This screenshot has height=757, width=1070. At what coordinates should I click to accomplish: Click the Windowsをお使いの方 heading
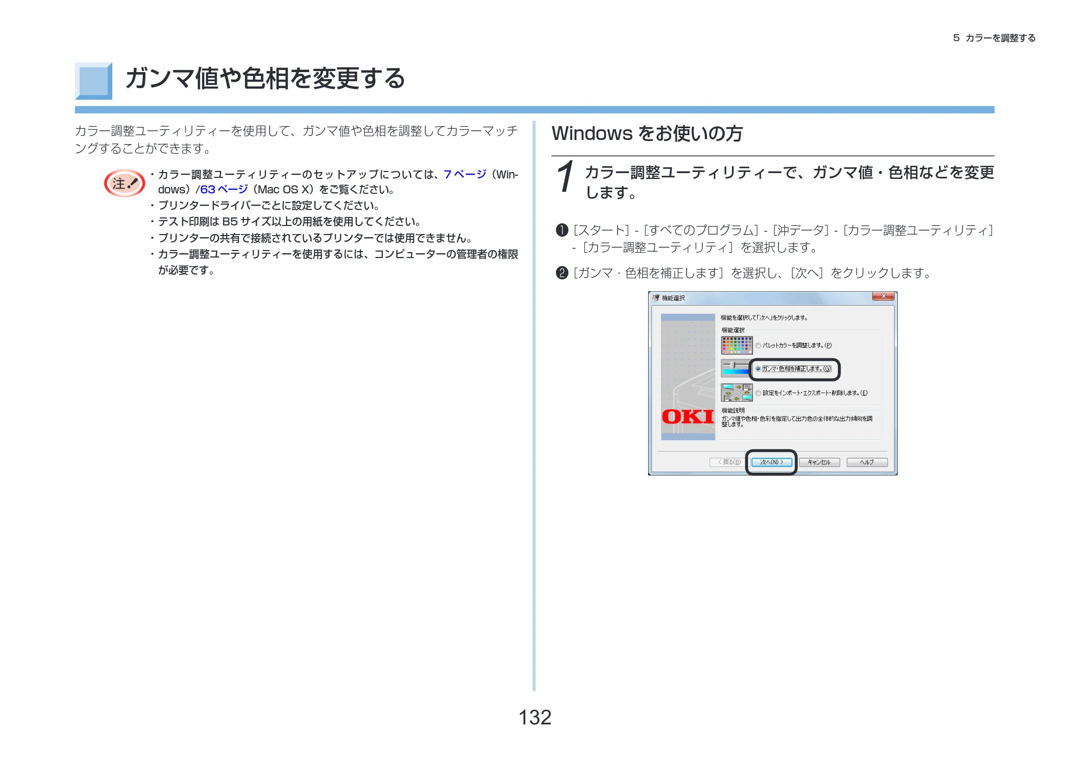(647, 133)
